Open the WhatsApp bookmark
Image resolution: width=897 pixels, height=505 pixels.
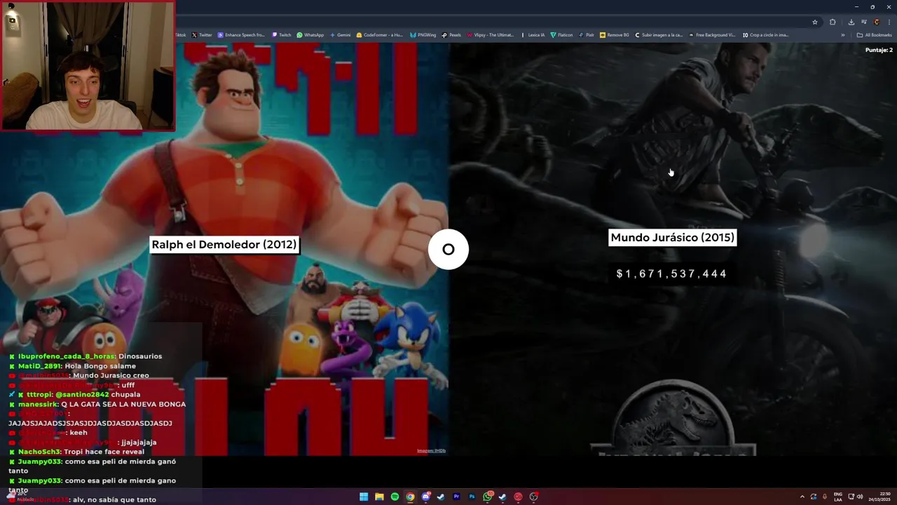point(310,35)
